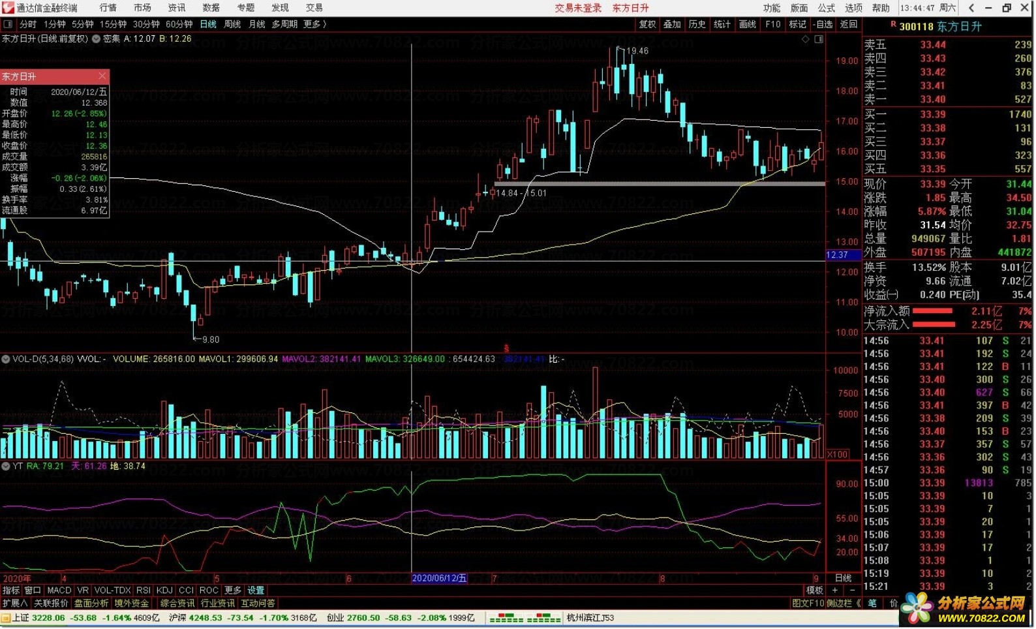Click 叠加 overlay toolbar button
The height and width of the screenshot is (629, 1036).
pos(673,24)
